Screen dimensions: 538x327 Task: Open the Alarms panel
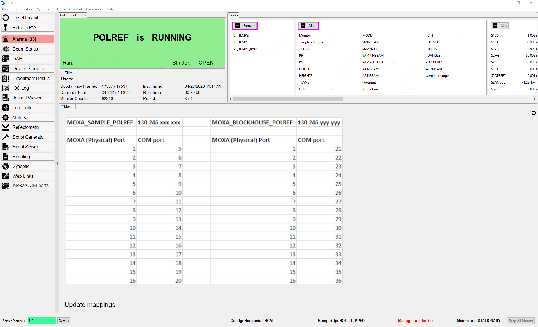click(27, 39)
